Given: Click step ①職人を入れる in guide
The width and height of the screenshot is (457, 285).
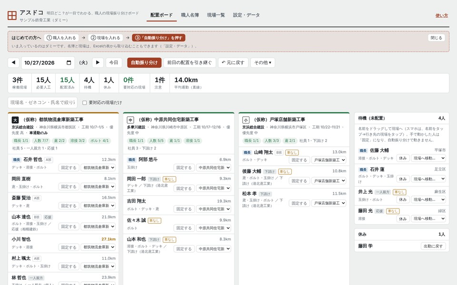Looking at the screenshot, I should point(61,38).
